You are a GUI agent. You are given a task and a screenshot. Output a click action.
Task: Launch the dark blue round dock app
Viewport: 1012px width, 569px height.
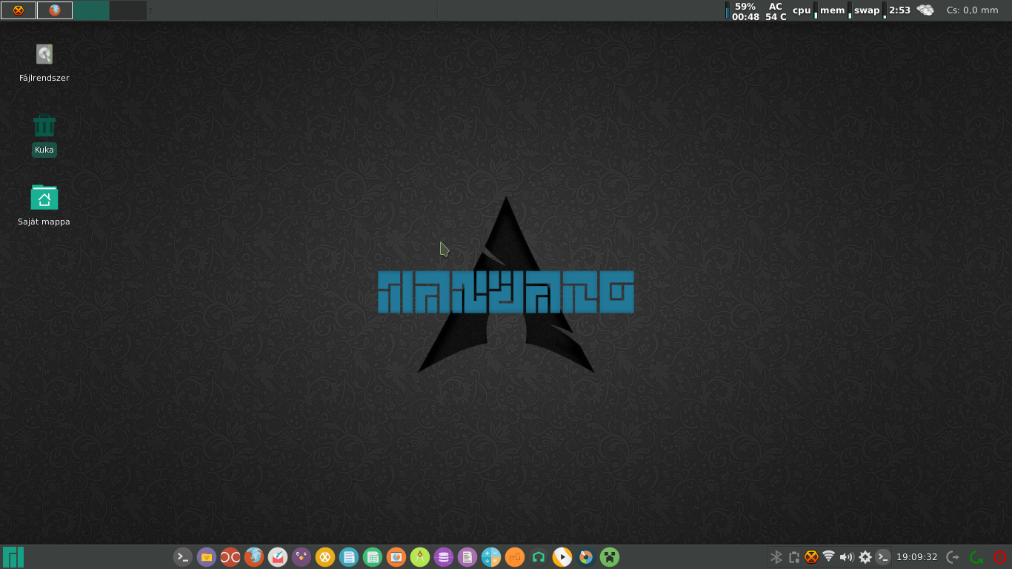click(x=586, y=557)
